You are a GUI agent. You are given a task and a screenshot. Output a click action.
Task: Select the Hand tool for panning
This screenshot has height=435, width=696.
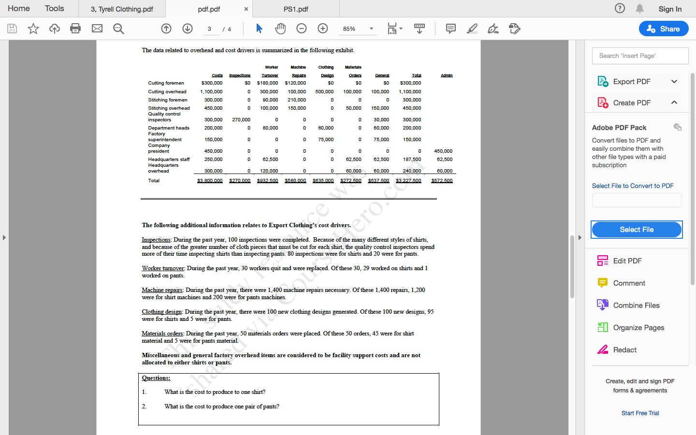click(x=280, y=29)
